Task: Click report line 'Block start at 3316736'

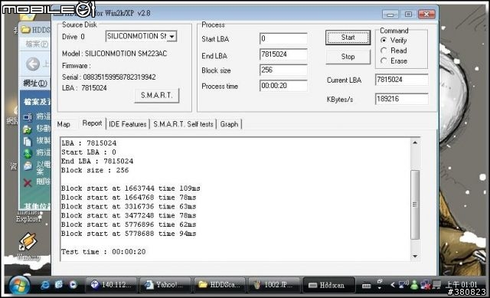Action: (129, 207)
